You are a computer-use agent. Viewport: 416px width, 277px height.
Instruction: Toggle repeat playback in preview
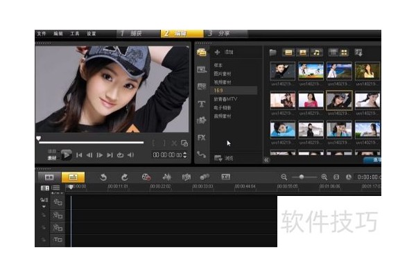(x=120, y=155)
